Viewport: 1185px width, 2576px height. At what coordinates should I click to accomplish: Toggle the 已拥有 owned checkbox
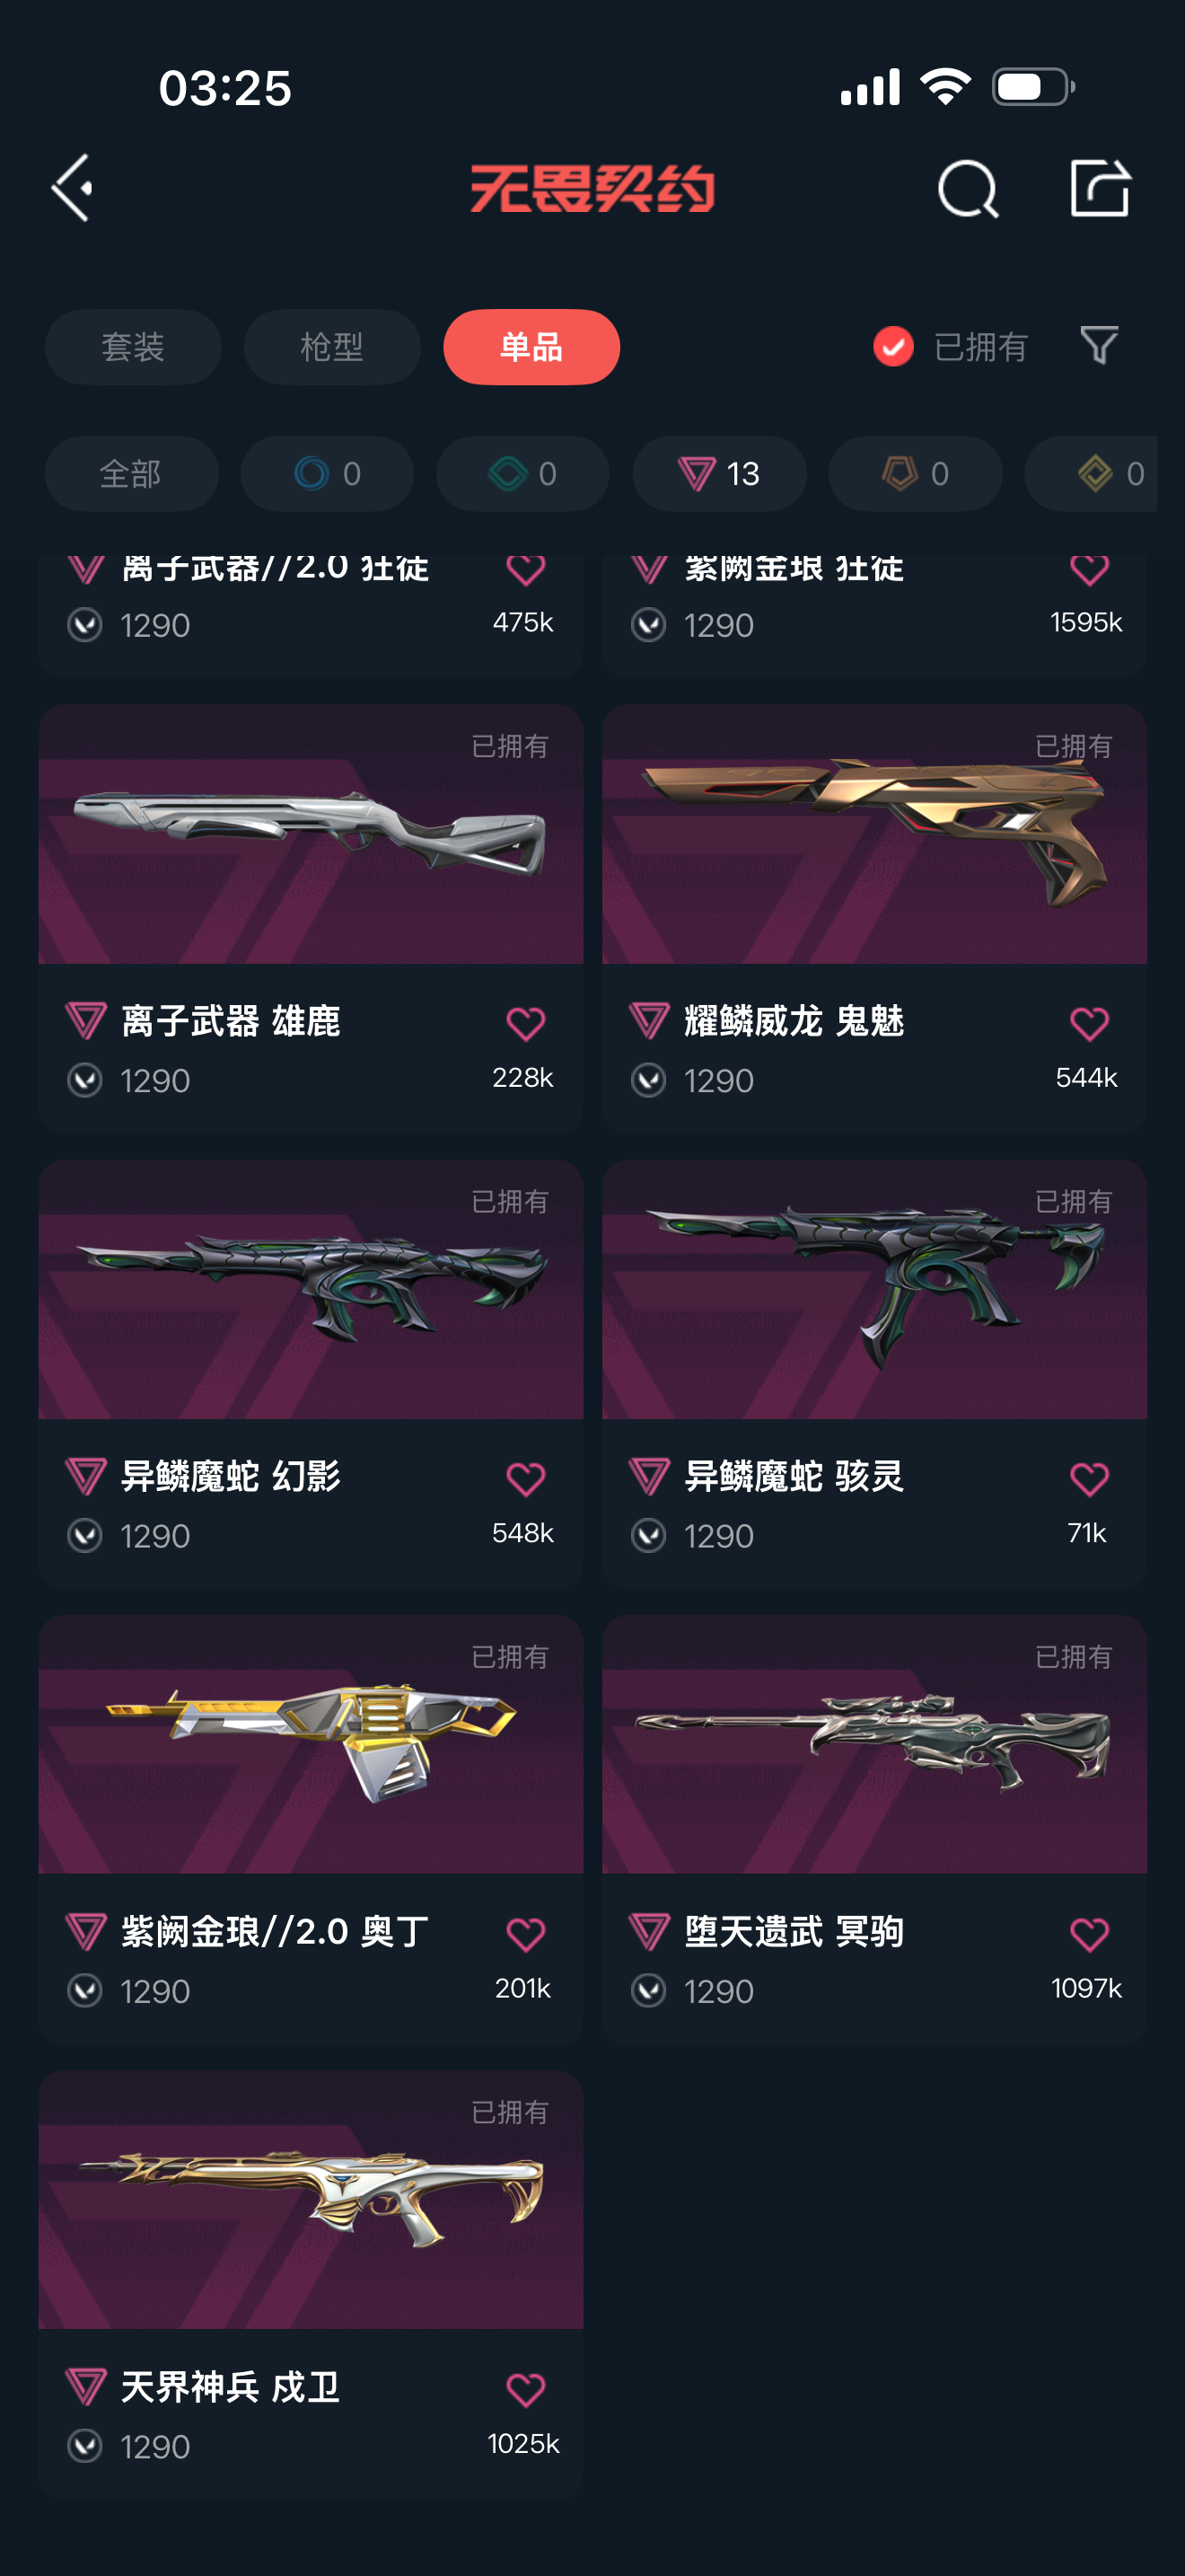tap(893, 347)
